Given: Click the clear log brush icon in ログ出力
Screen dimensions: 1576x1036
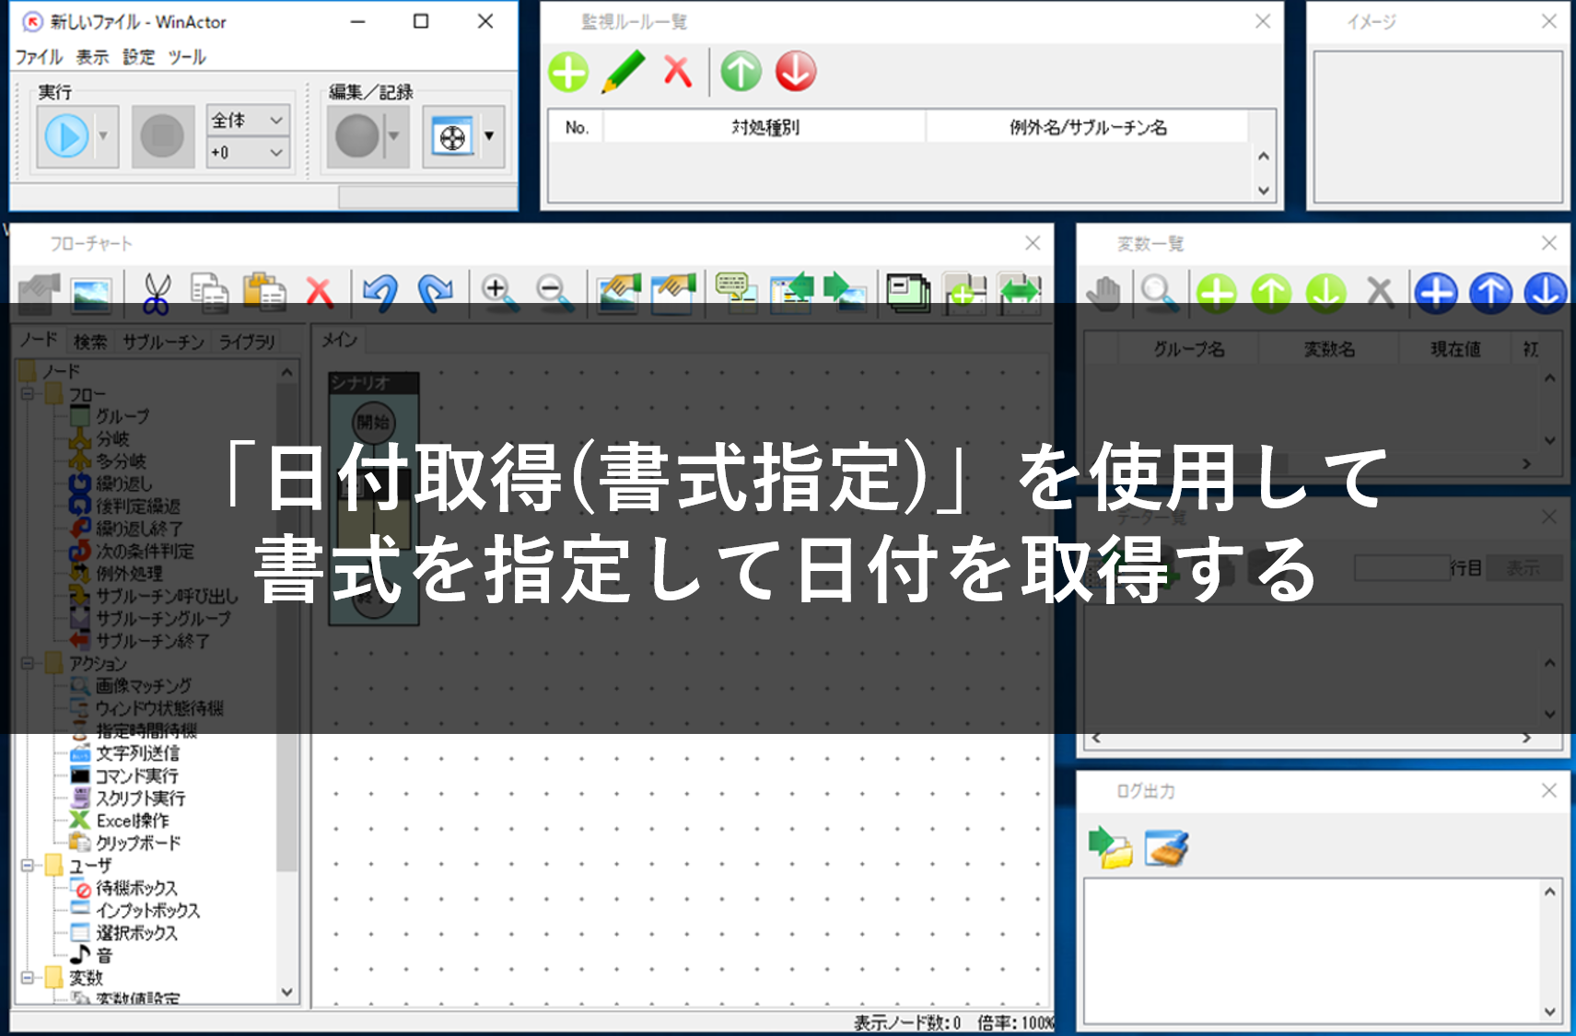Looking at the screenshot, I should click(1166, 847).
